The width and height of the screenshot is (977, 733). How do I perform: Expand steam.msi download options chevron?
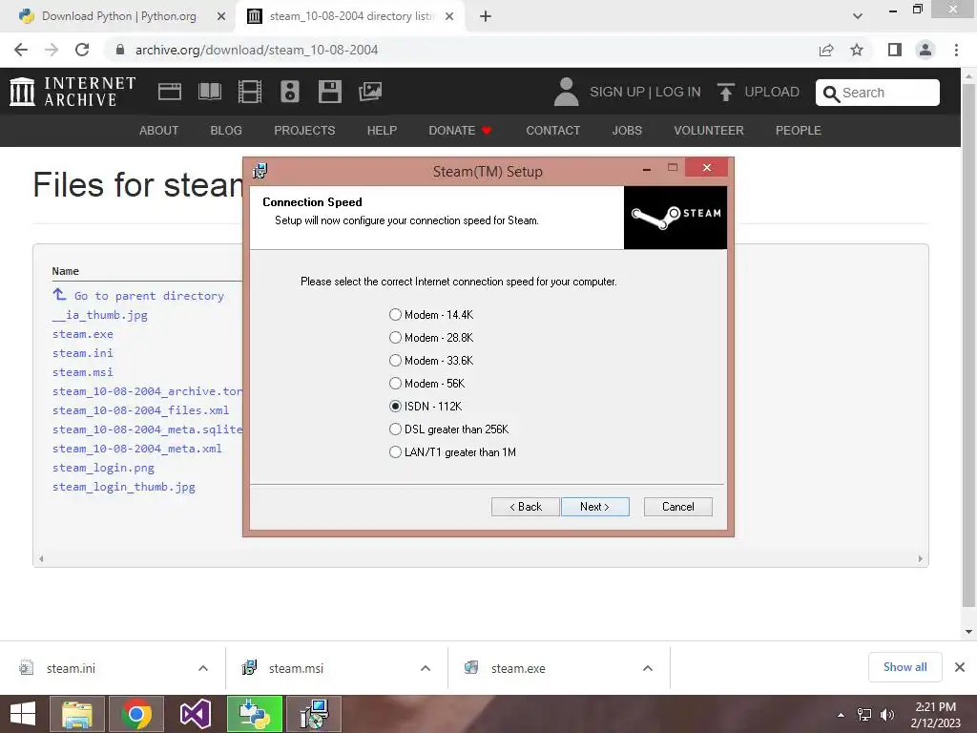426,668
